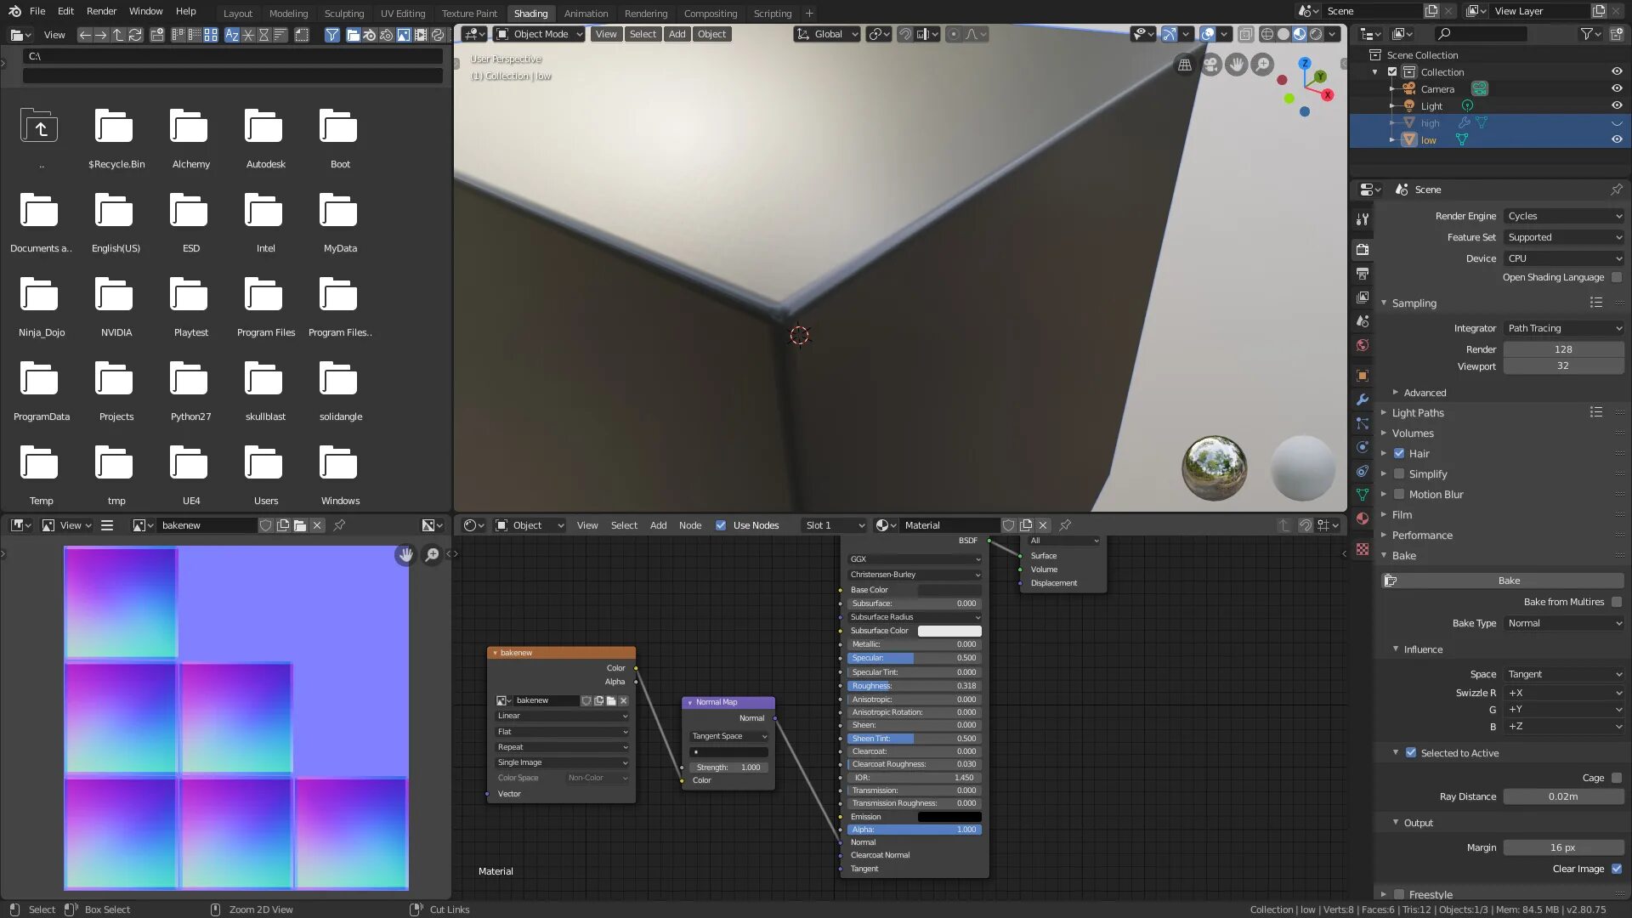Click the Ray Distance field
This screenshot has height=918, width=1632.
click(x=1562, y=796)
